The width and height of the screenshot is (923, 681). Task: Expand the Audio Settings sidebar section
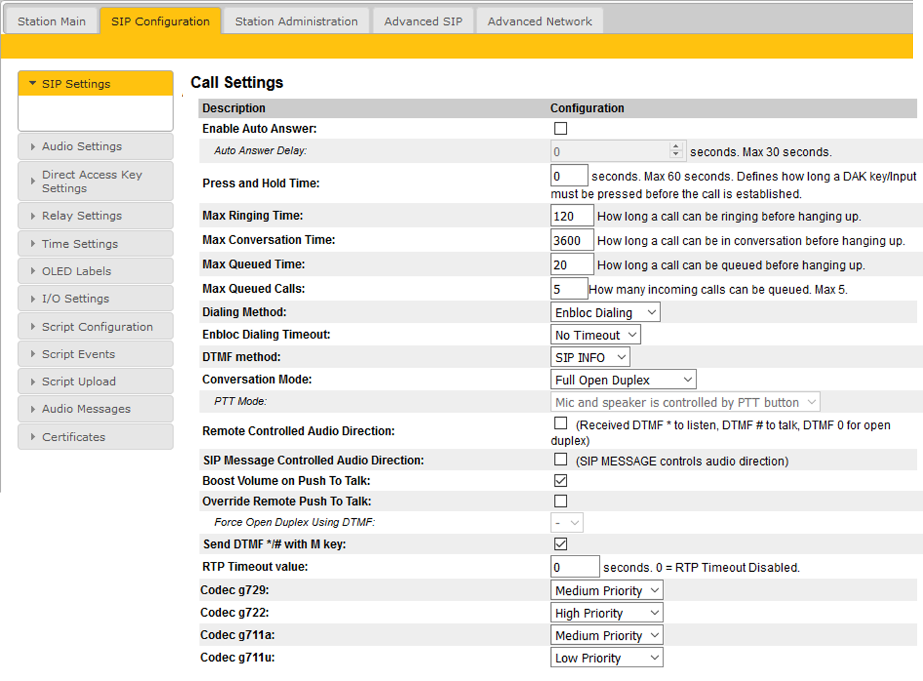point(82,146)
